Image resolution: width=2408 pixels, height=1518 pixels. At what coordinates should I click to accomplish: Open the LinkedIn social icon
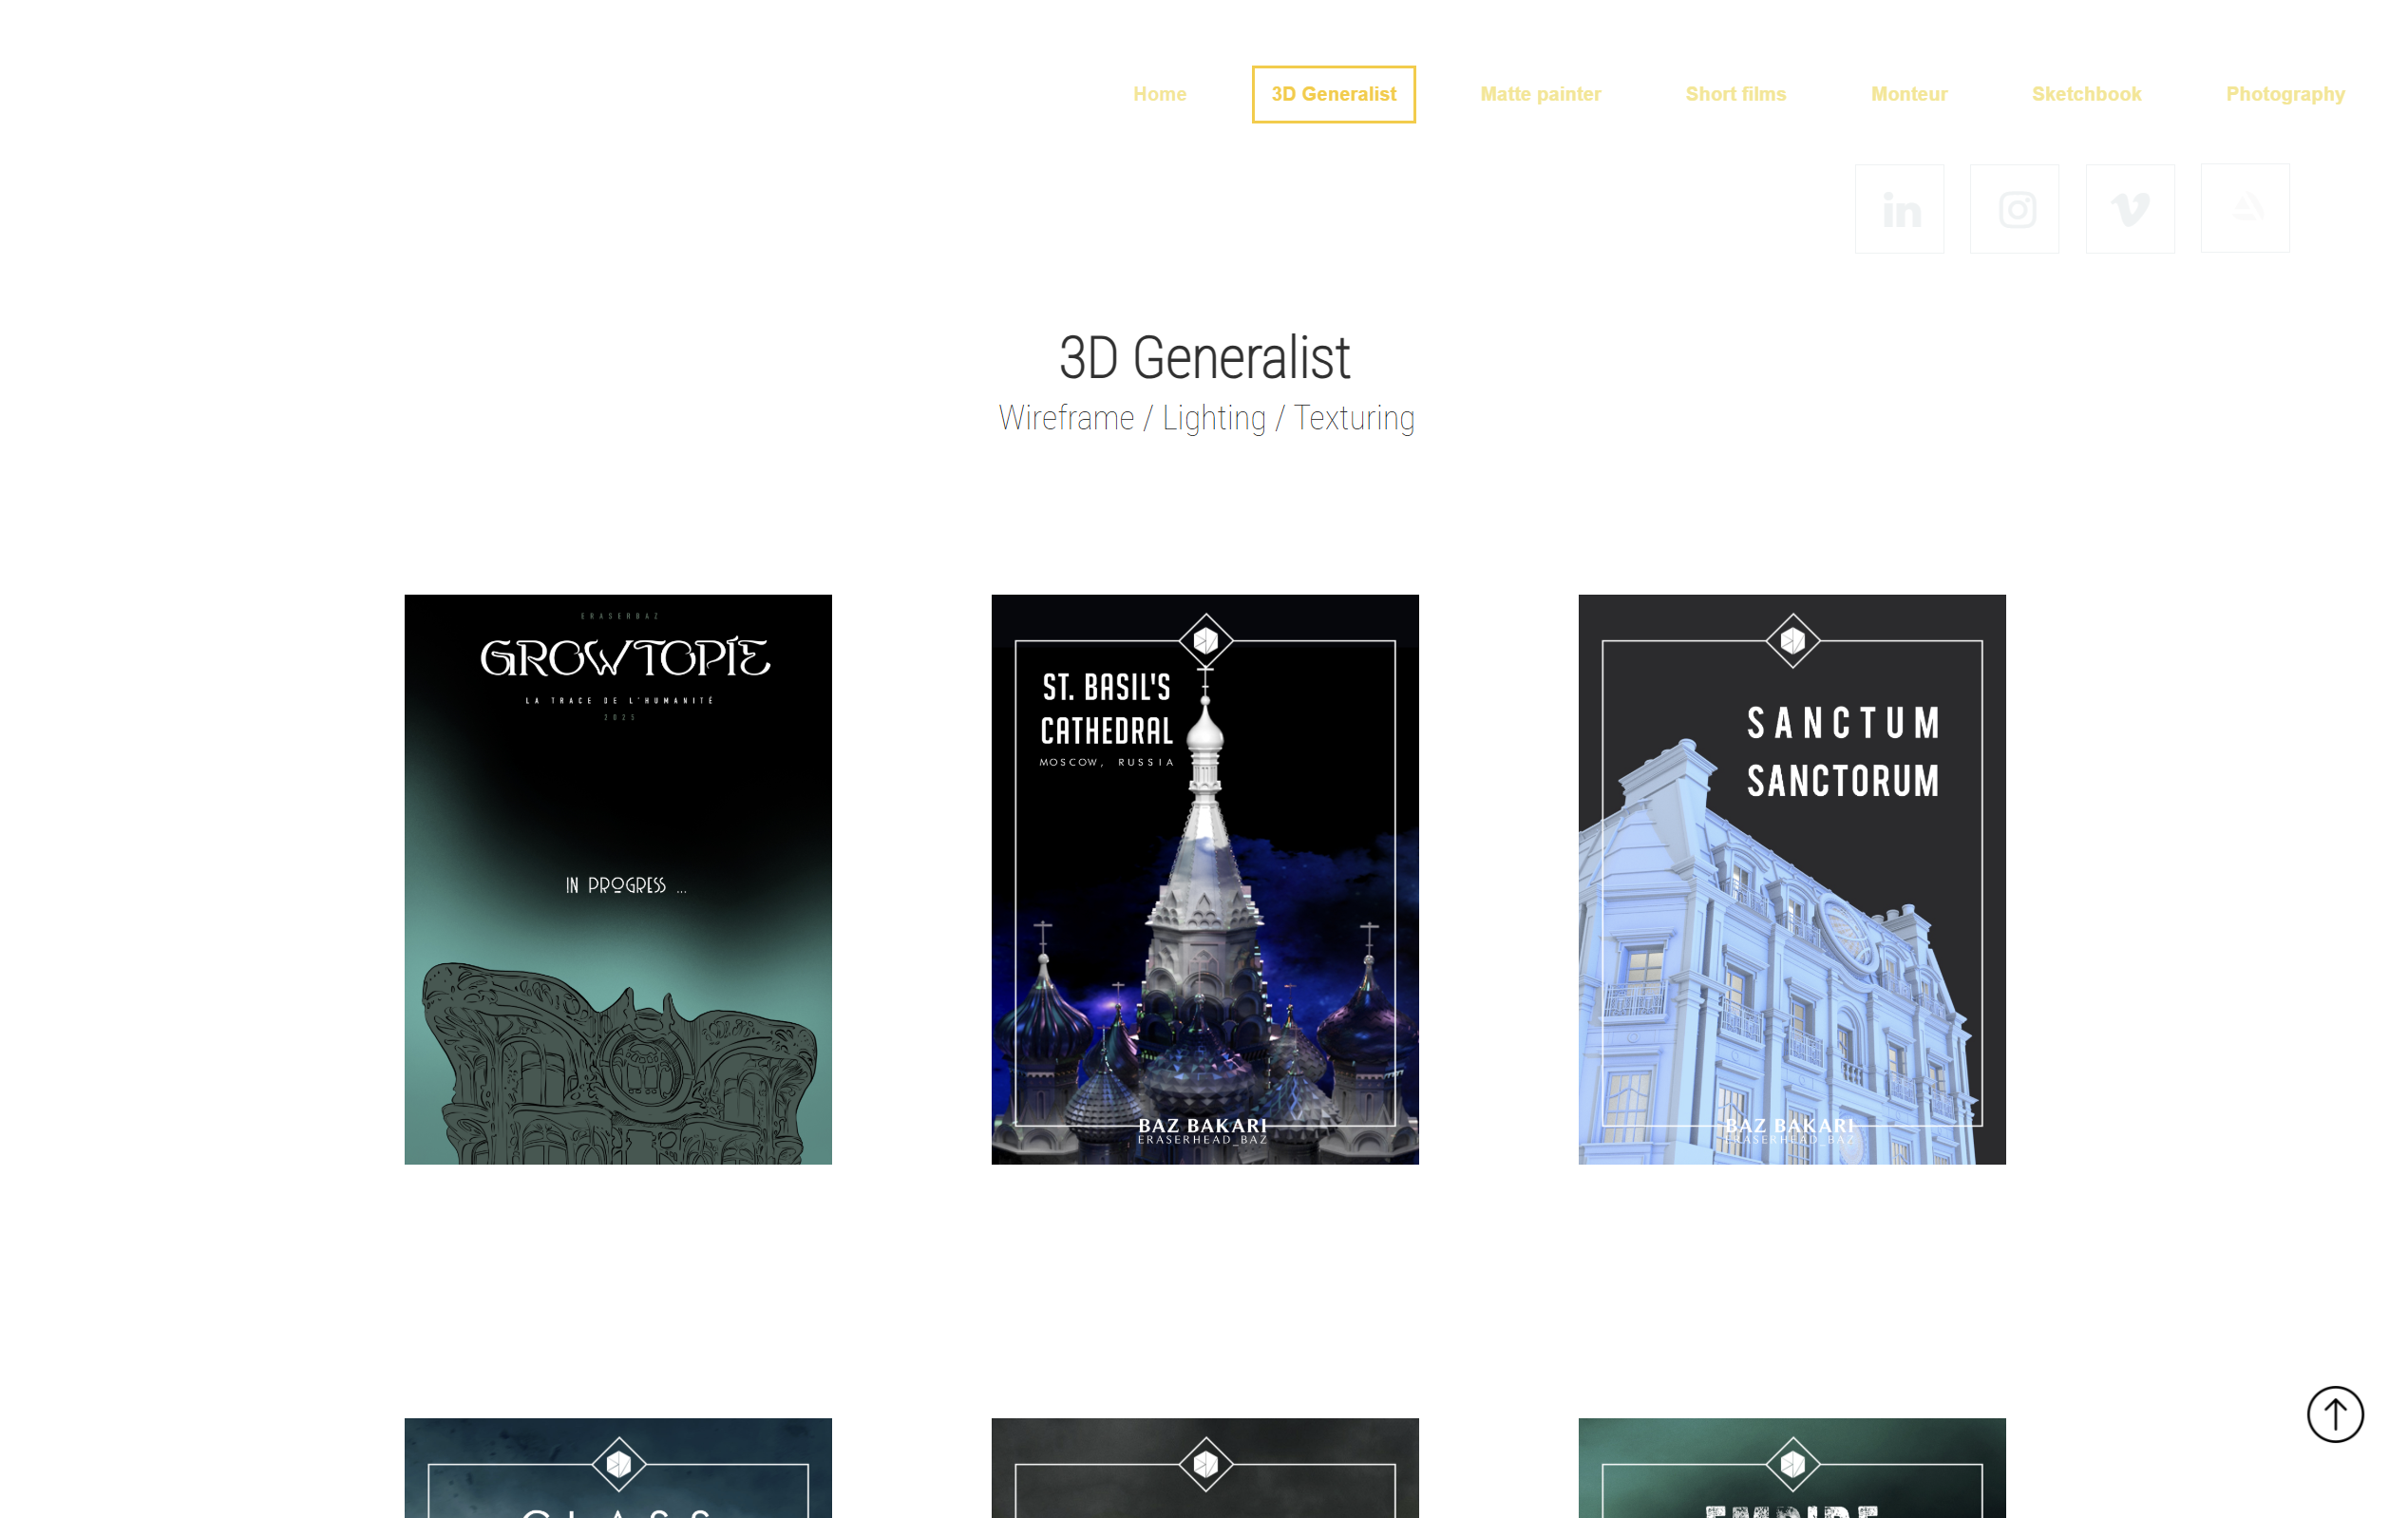1899,209
